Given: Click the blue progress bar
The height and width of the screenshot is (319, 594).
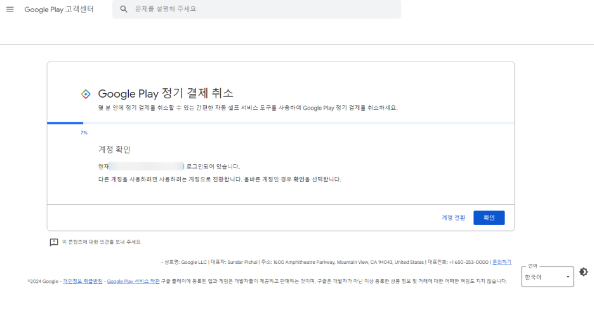Looking at the screenshot, I should click(280, 123).
